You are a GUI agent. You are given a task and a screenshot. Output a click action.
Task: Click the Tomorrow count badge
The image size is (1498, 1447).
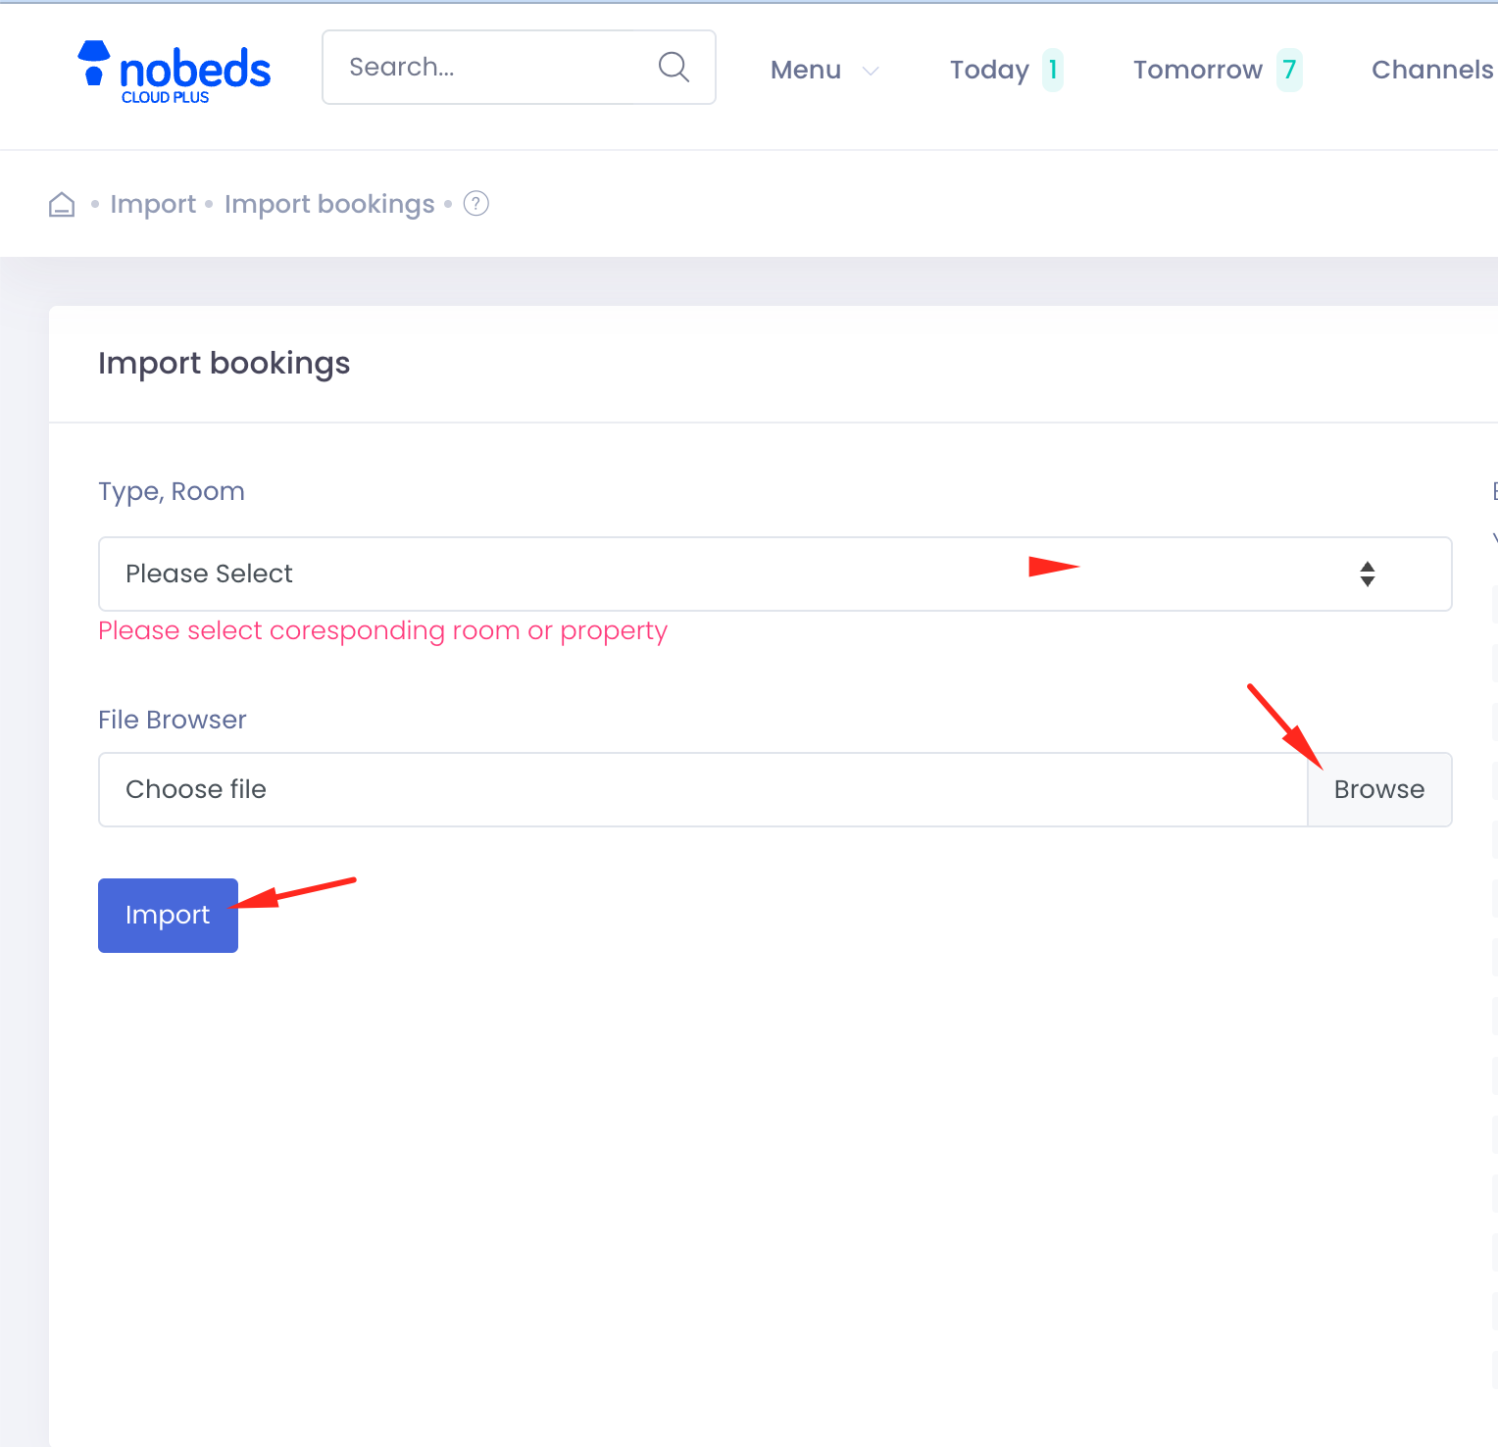[1289, 70]
